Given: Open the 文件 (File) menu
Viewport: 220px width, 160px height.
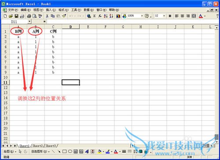Looking at the screenshot, I should 13,10.
